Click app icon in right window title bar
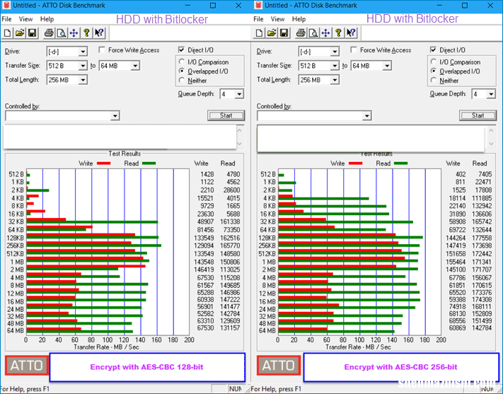 (x=258, y=6)
